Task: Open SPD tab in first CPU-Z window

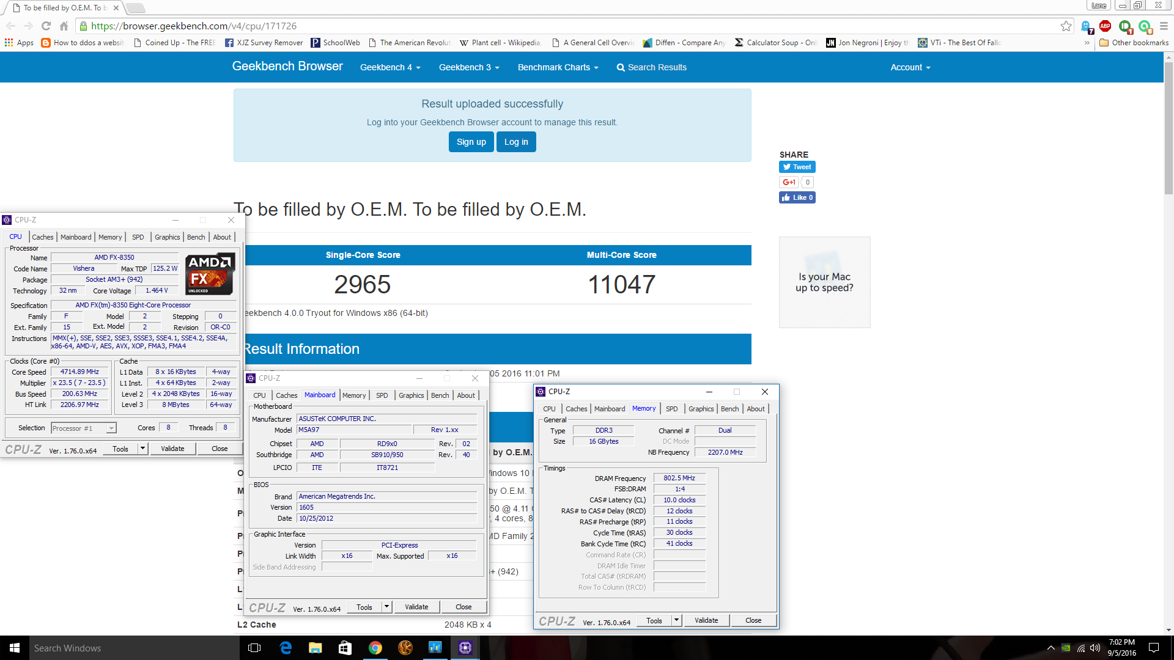Action: tap(138, 237)
